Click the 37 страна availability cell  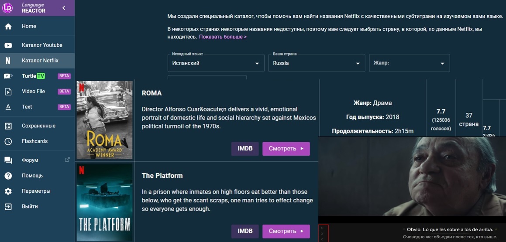(x=469, y=120)
